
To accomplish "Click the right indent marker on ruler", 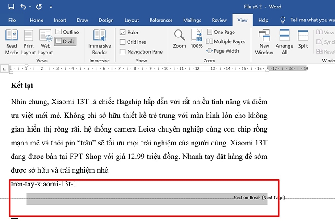I will pos(267,70).
